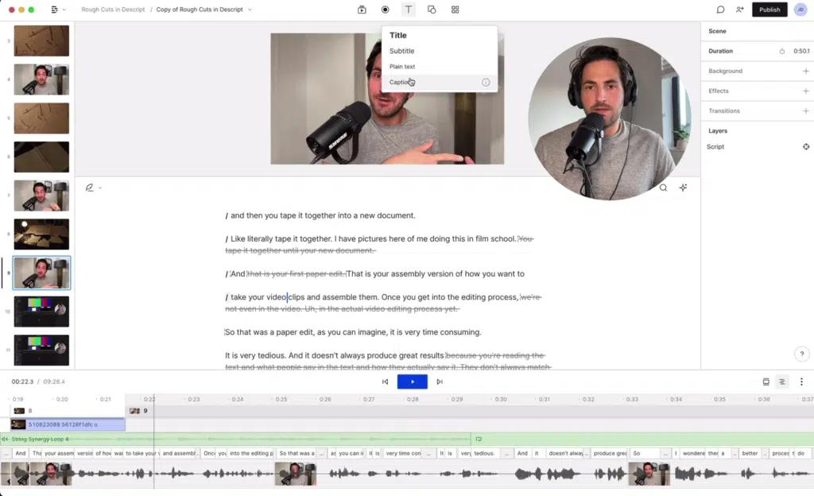Open the project menu icon in title bar
Screen dimensions: 814x496
pyautogui.click(x=54, y=10)
